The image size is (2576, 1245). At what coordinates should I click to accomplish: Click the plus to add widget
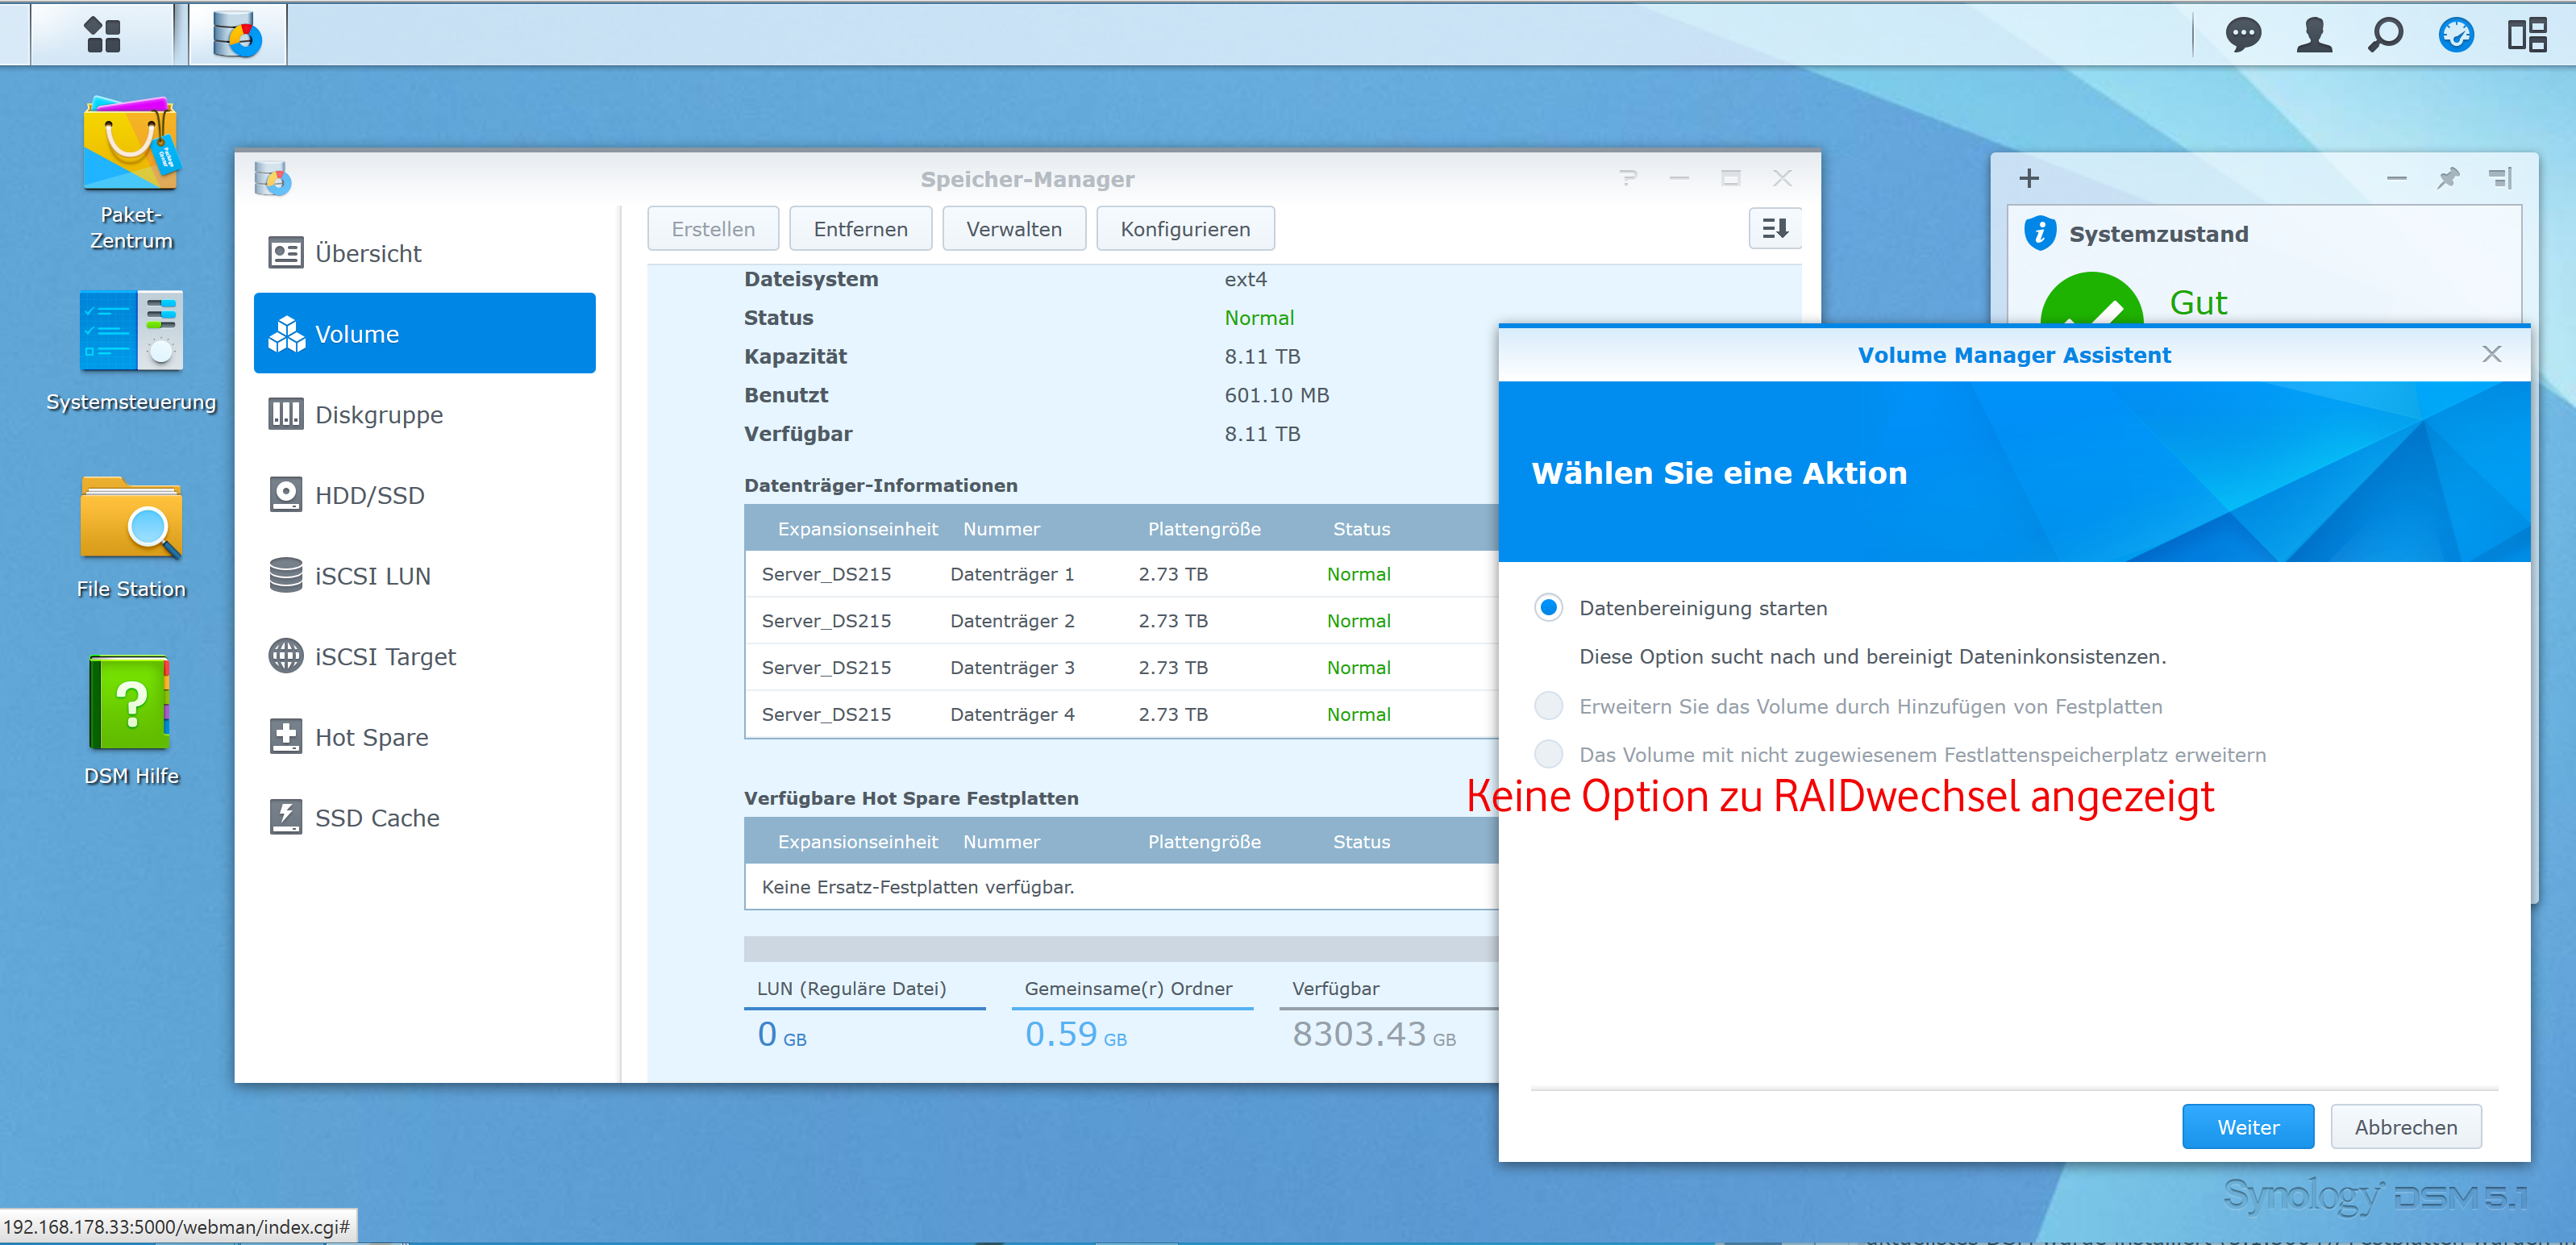point(2028,179)
